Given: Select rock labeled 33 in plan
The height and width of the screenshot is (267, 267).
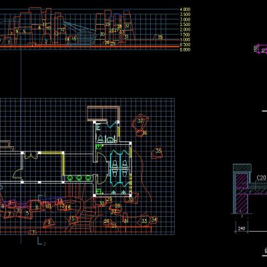Looking at the screenshot, I should [x=144, y=221].
